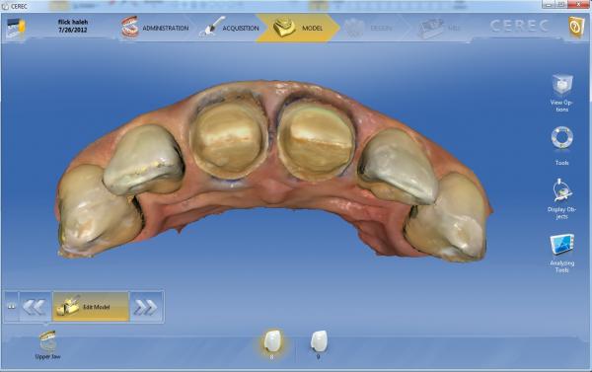Open Display Objects panel icon
This screenshot has height=372, width=592.
[561, 190]
